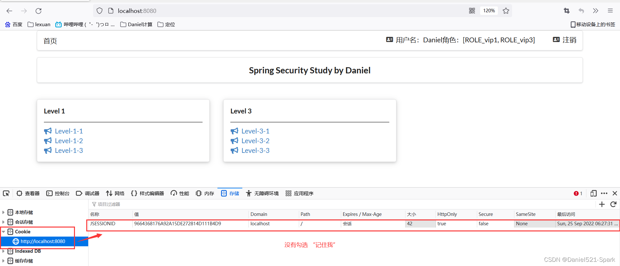Toggle responsive design mode icon
This screenshot has height=266, width=620.
pos(593,193)
